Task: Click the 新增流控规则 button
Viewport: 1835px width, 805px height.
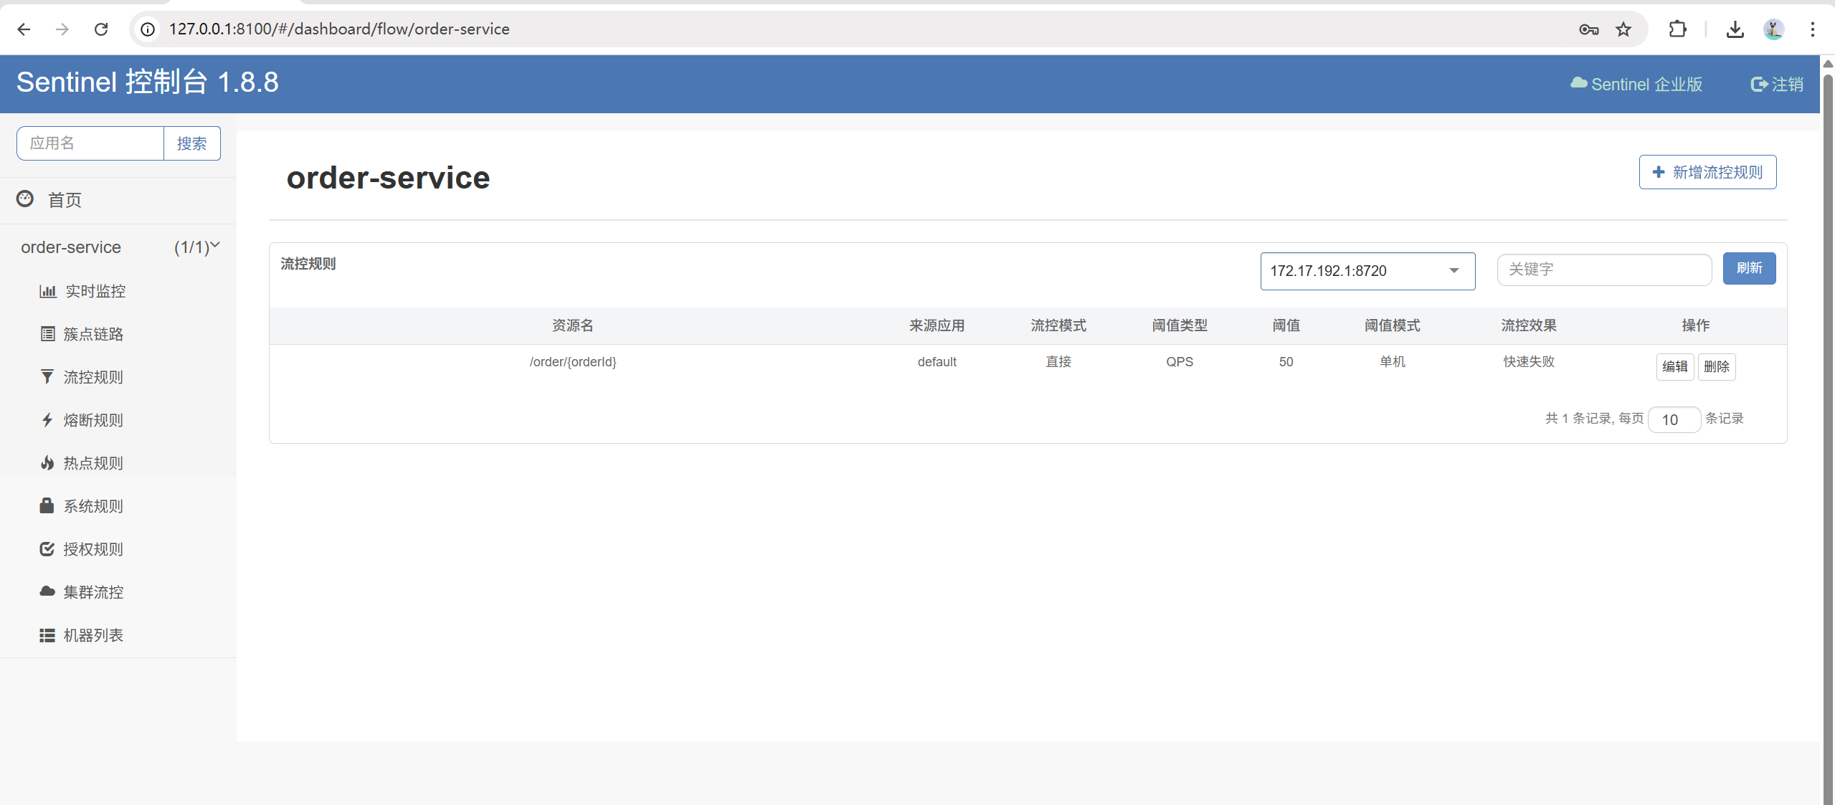Action: [1707, 172]
